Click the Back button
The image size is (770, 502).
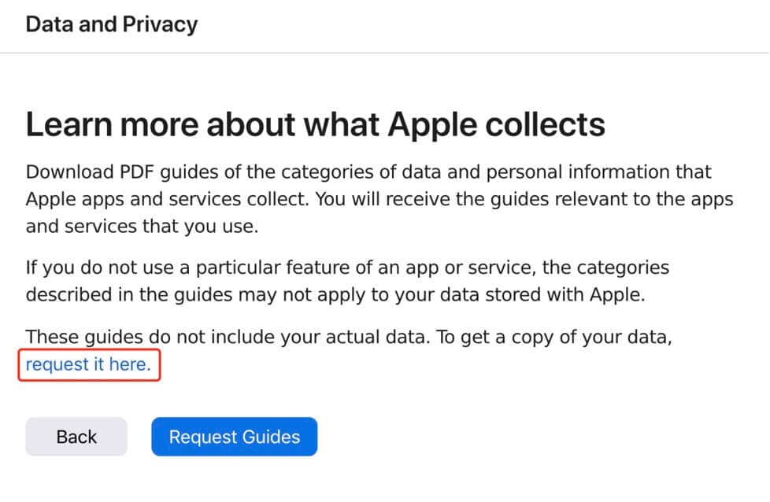click(x=76, y=437)
